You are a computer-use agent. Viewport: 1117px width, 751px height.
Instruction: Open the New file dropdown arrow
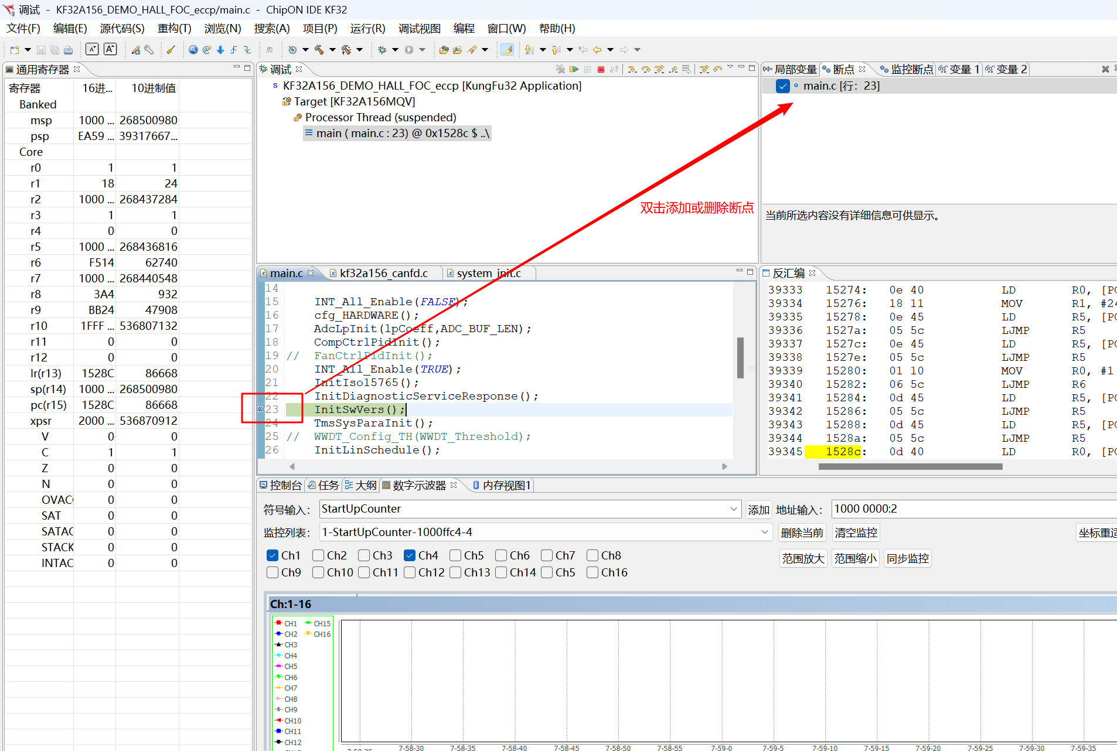point(28,50)
